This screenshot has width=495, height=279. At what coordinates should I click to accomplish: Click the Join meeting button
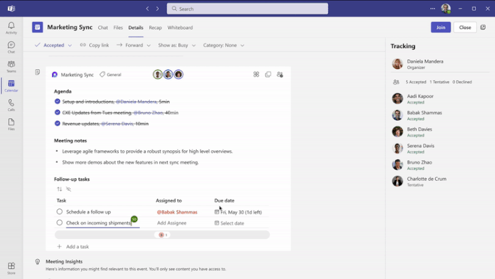click(441, 27)
